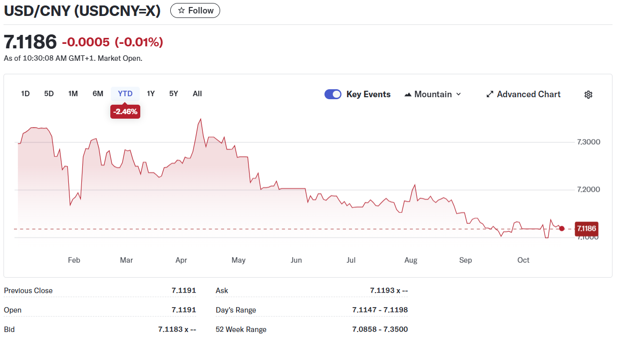Click the Mountain chart type icon
Viewport: 618px width, 338px height.
(x=408, y=94)
